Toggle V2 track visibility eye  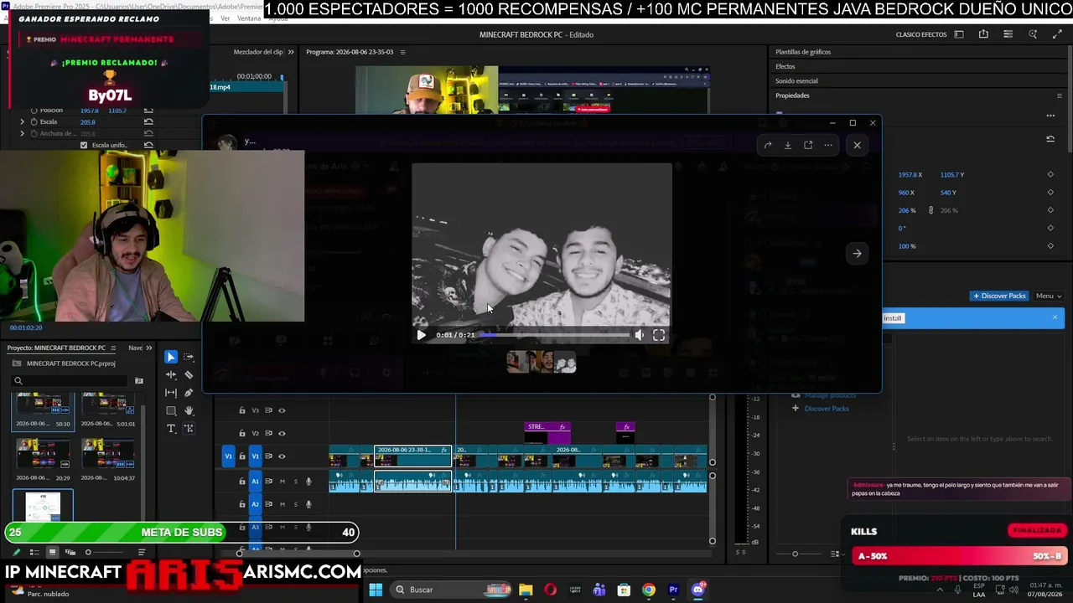click(x=282, y=433)
